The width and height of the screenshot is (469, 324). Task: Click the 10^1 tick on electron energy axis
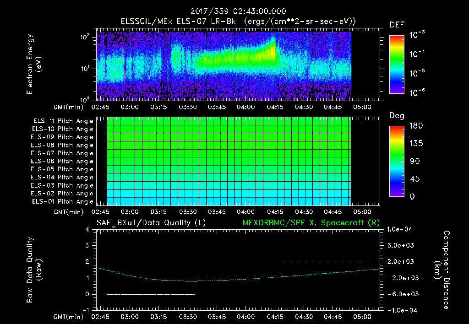coord(85,69)
